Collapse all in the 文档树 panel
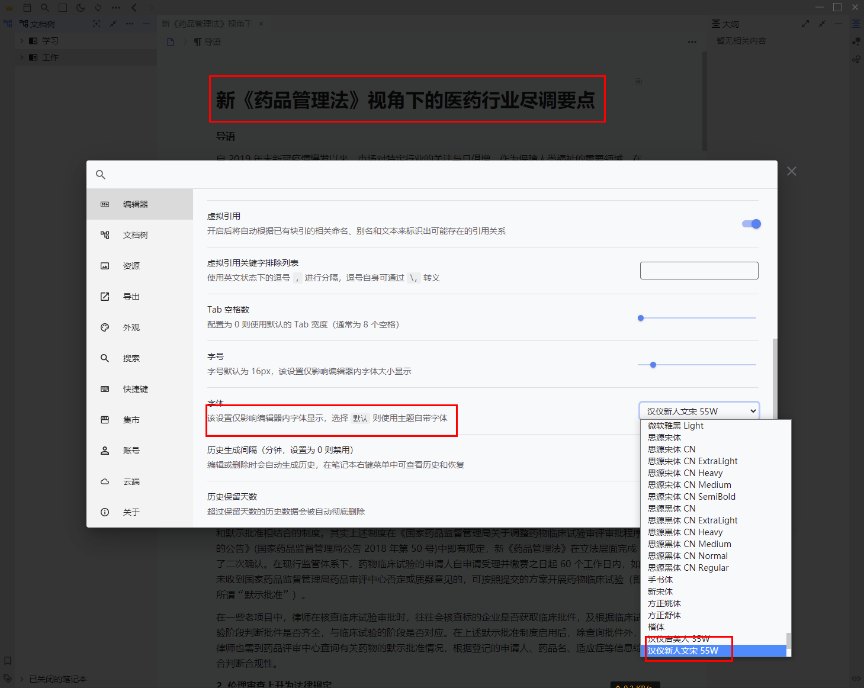Screen dimensions: 864x688 coord(113,24)
